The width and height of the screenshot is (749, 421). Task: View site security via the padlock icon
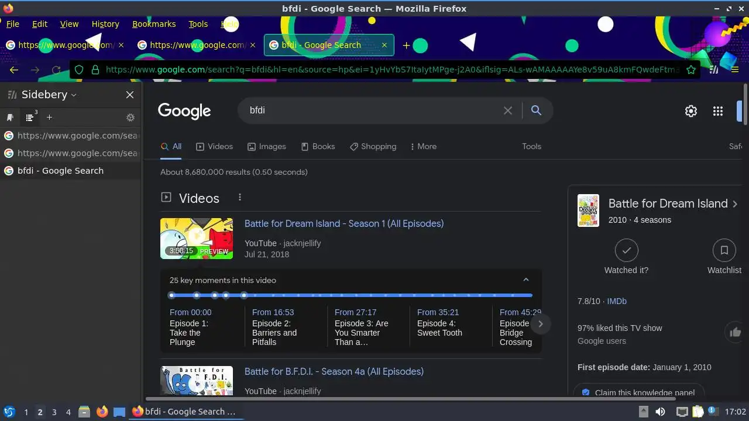pyautogui.click(x=95, y=70)
